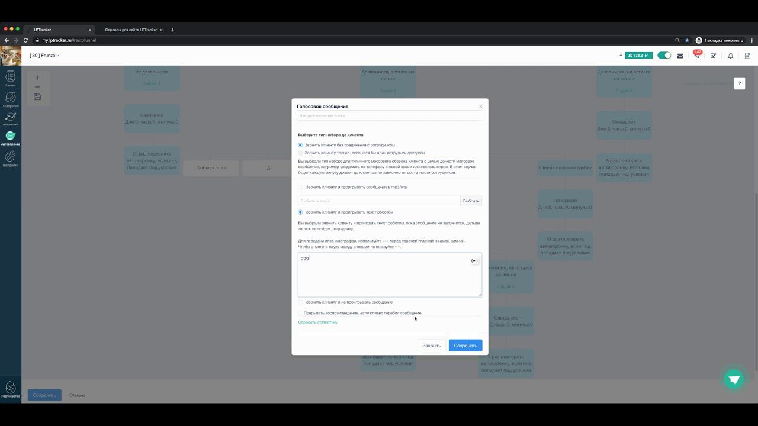The height and width of the screenshot is (426, 758).
Task: Select the 20 раз повторять автоворонку block
Action: pyautogui.click(x=152, y=160)
